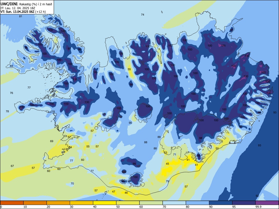Click the VT: Sun. 13.04.2025 06Z line

click(x=23, y=12)
